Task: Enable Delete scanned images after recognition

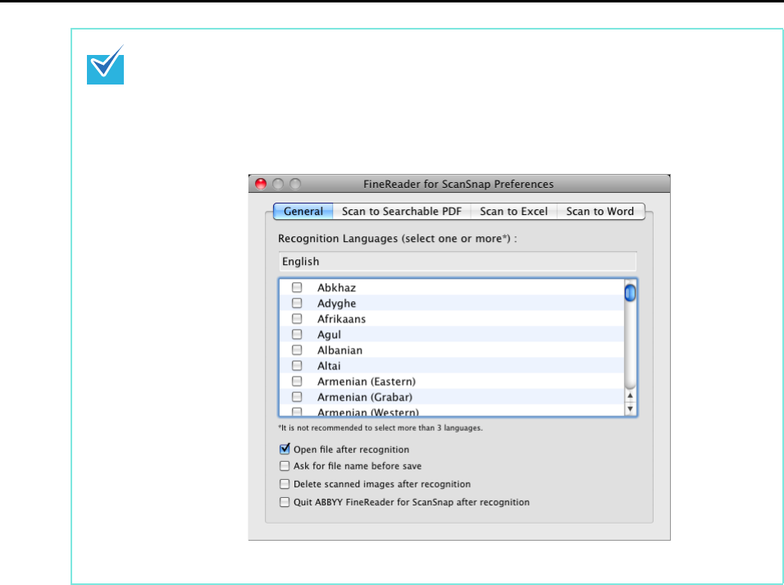Action: pos(285,484)
